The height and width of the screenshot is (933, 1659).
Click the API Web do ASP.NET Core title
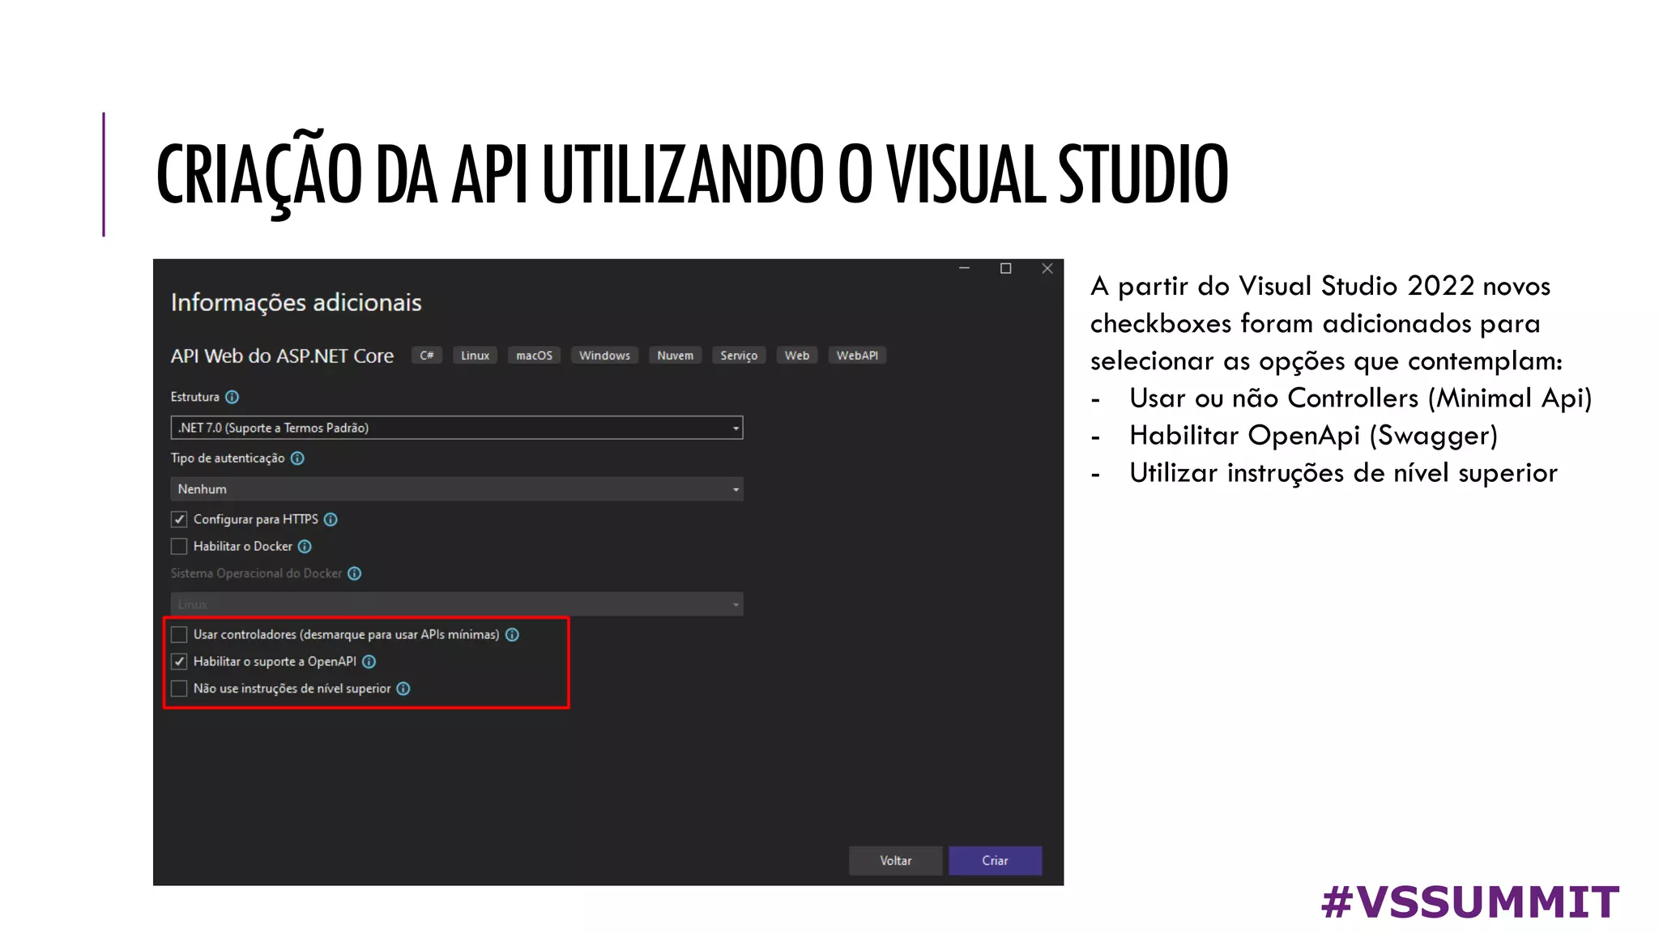point(282,356)
